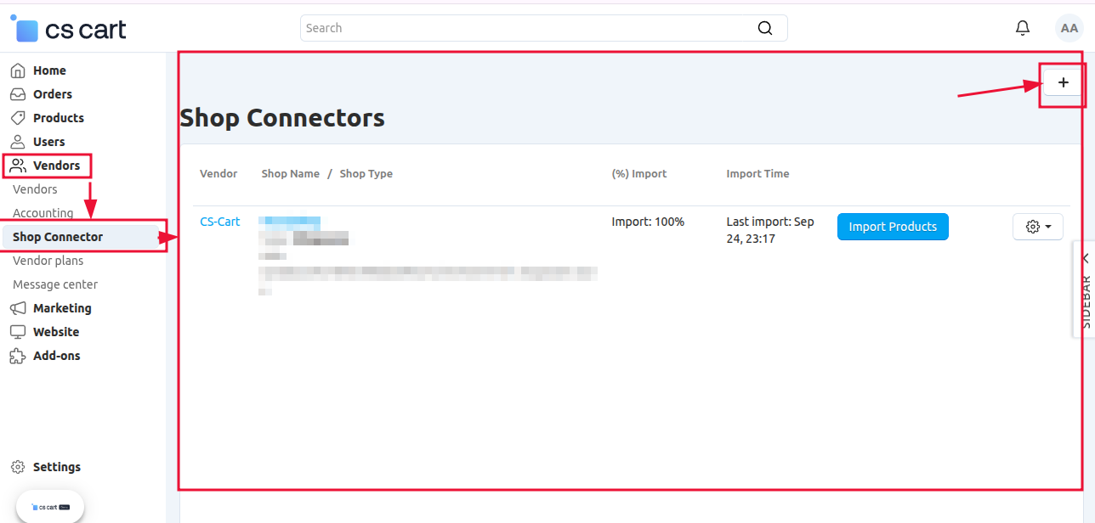Screen dimensions: 1095x523
Task: Open the CS-Cart vendor link
Action: [x=220, y=222]
